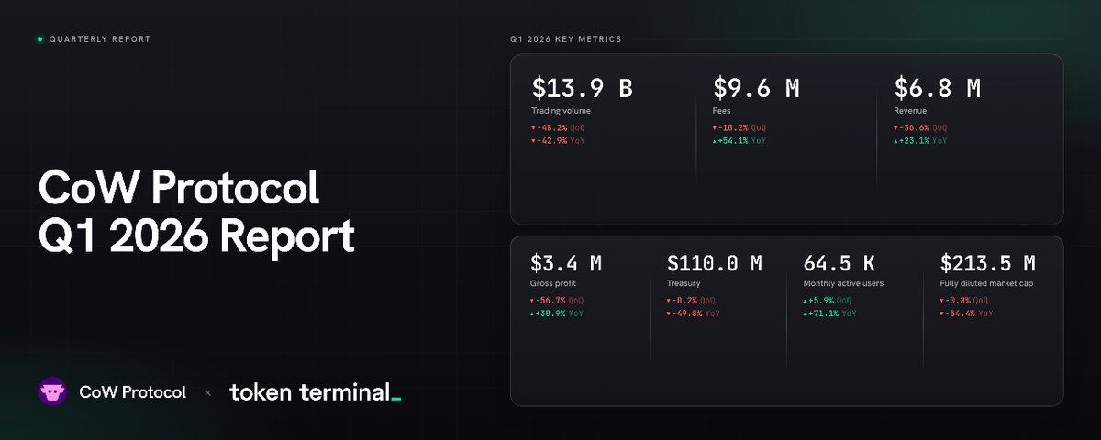The width and height of the screenshot is (1101, 440).
Task: Select the $9.6 M fees figure
Action: click(x=757, y=89)
